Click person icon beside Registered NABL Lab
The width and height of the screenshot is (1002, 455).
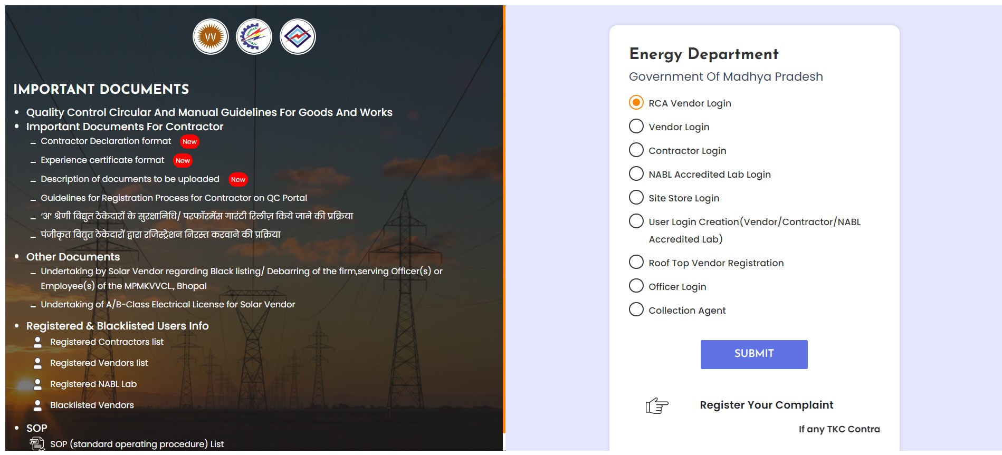tap(37, 384)
